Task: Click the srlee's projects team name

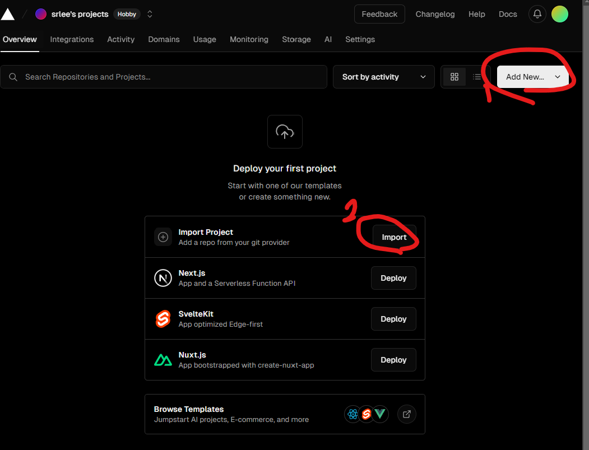Action: [80, 14]
